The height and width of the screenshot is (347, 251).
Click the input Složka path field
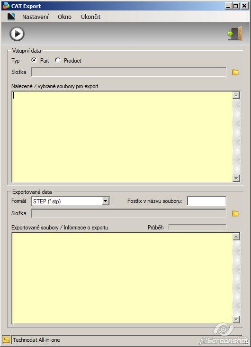[x=129, y=72]
